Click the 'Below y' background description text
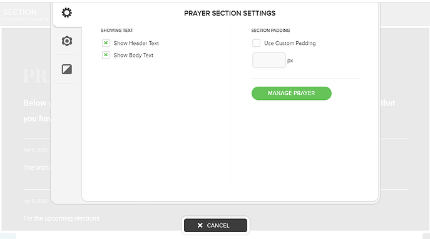 (x=37, y=103)
